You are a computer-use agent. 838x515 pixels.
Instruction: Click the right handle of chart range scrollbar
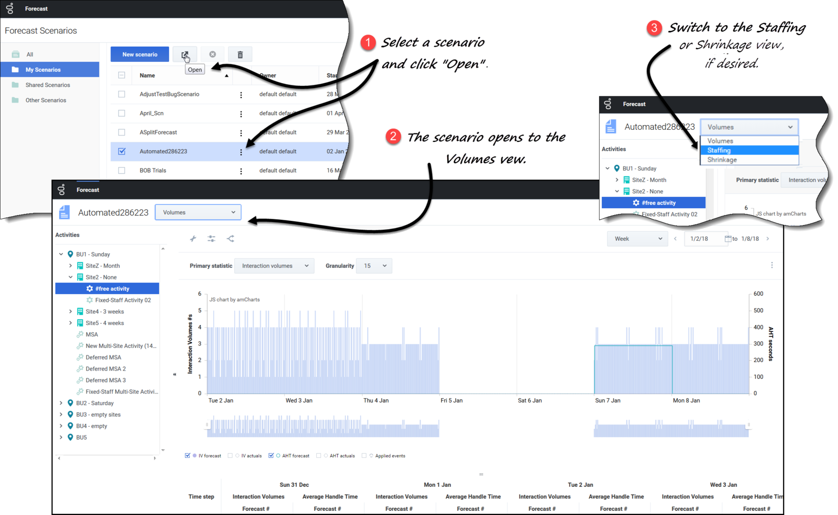tap(749, 425)
